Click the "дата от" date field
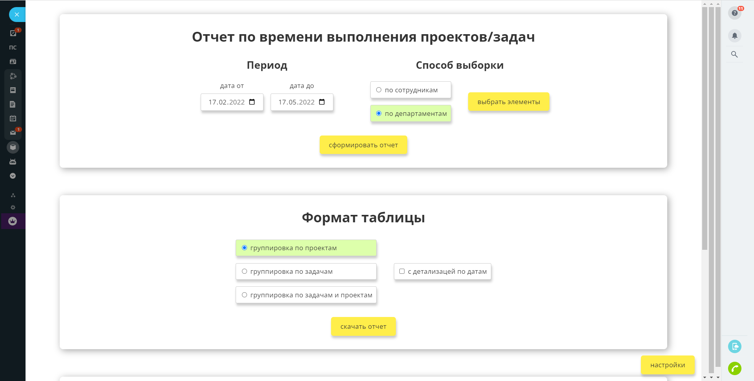754x381 pixels. pyautogui.click(x=232, y=102)
